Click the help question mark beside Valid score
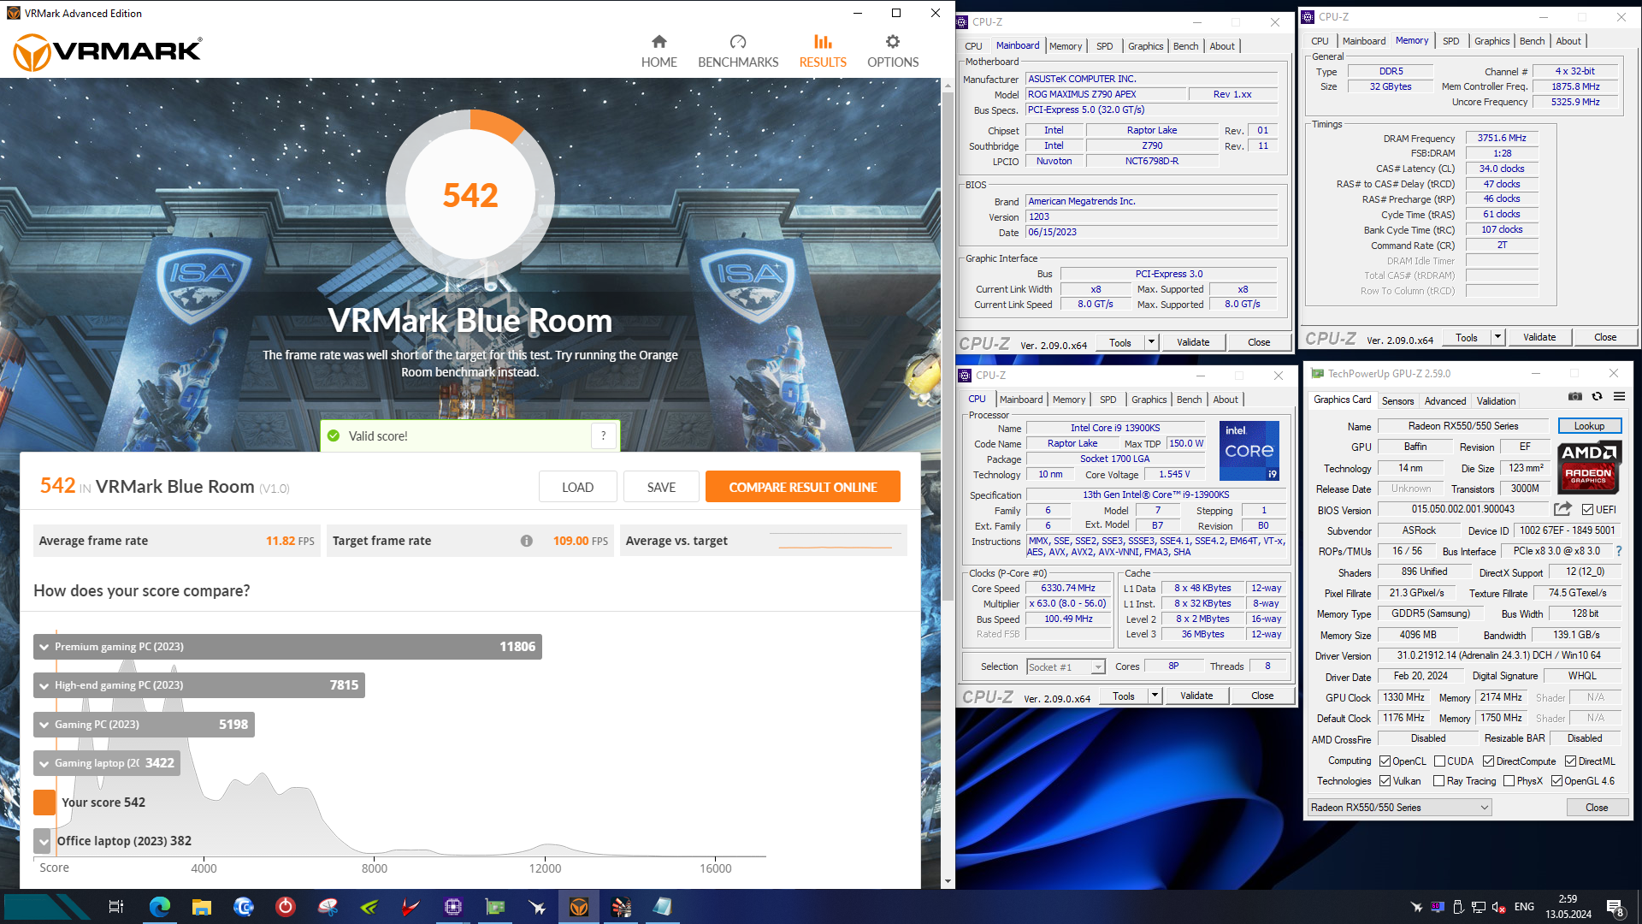The width and height of the screenshot is (1642, 924). 604,435
